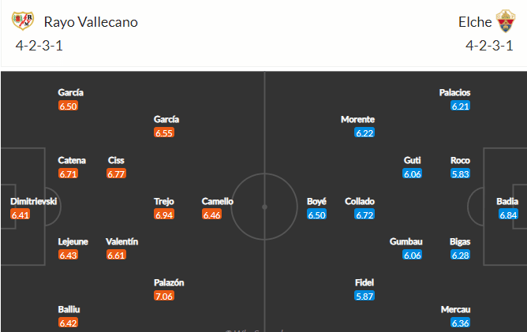
Task: Click the Elche club crest
Action: (x=506, y=21)
